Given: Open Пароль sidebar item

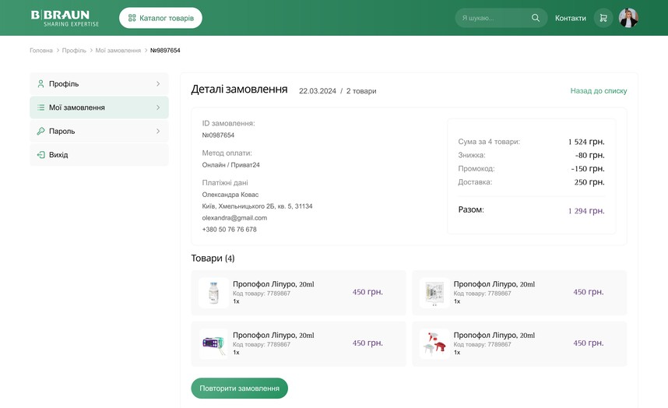Looking at the screenshot, I should point(99,131).
